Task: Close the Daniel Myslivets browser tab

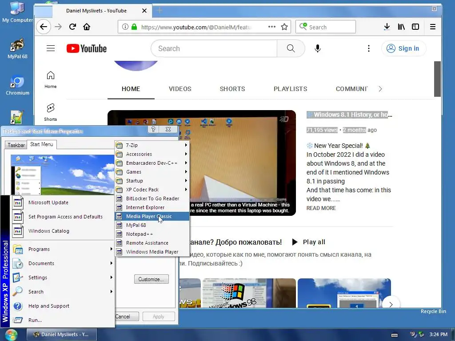Action: [x=144, y=11]
